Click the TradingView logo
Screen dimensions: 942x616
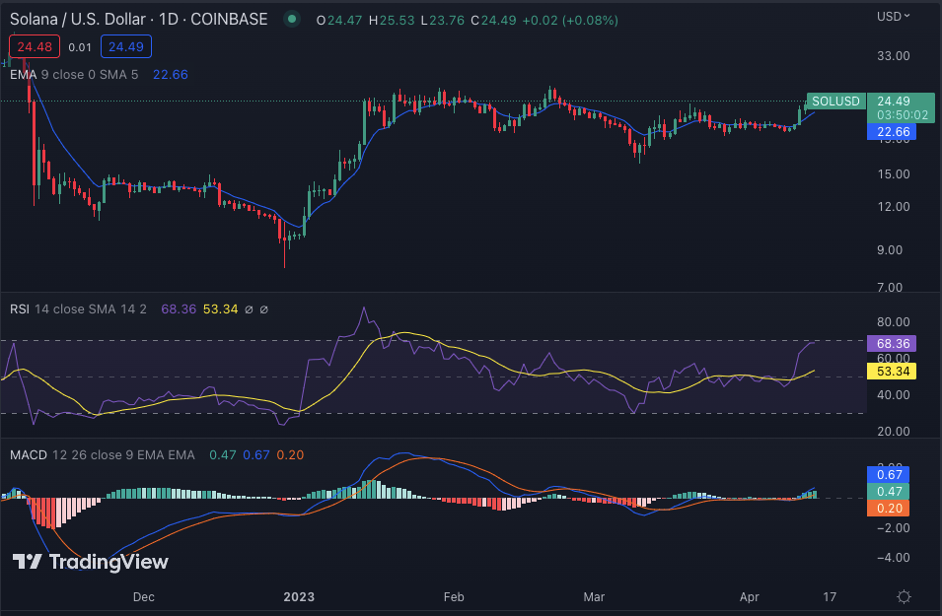[90, 562]
